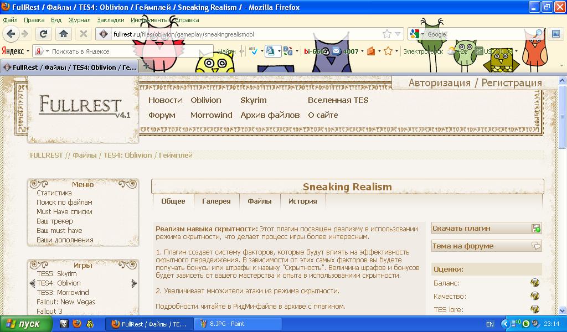Screen dimensions: 567x332
Task: Switch to the Галерея tab
Action: click(x=216, y=201)
